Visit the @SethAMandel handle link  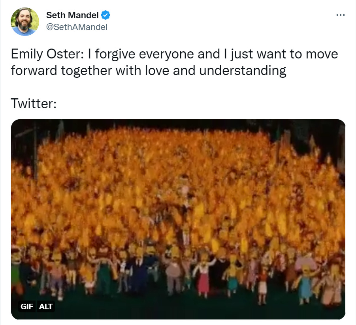[77, 27]
